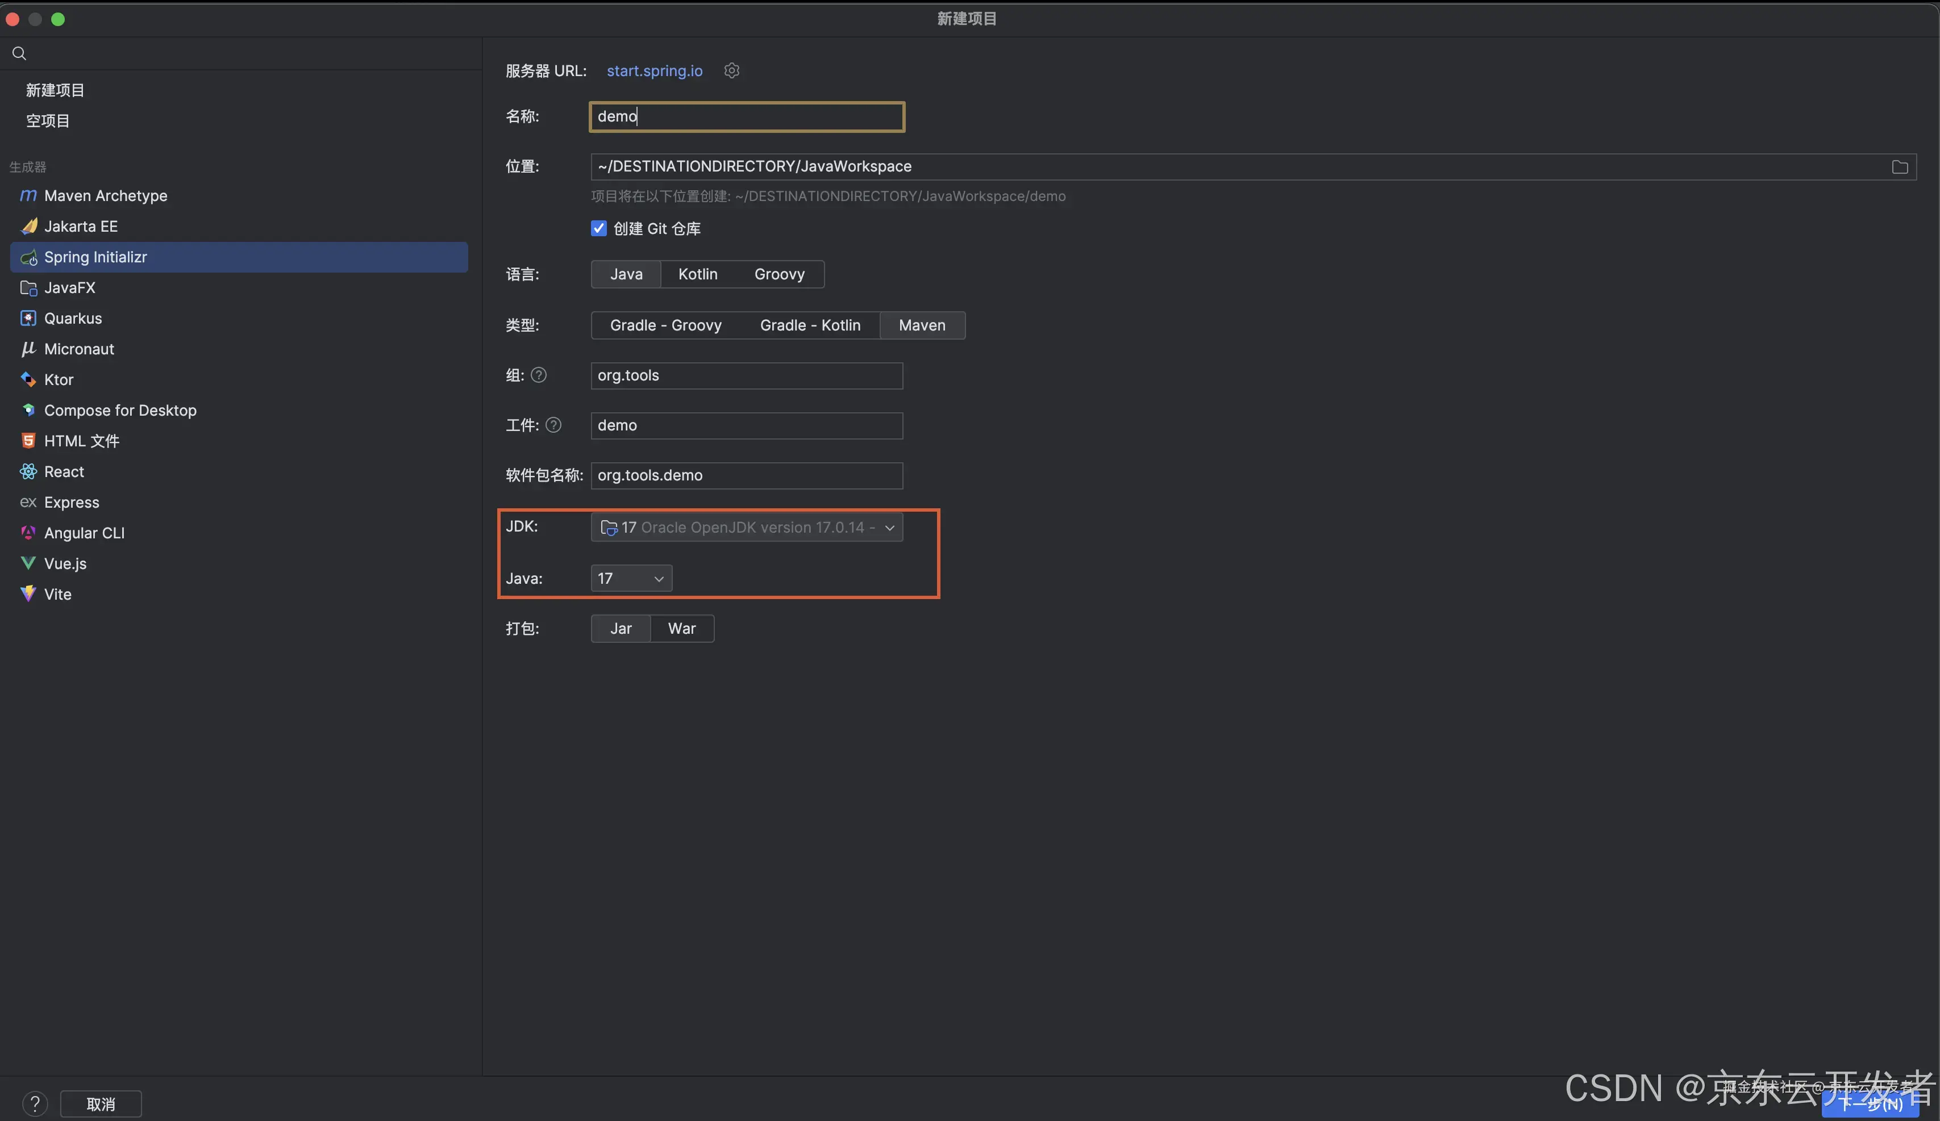Open server URL settings gear
Screen dimensions: 1940x1121
coord(731,71)
